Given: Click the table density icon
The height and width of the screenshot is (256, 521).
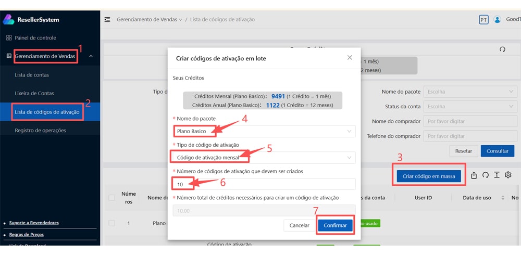Looking at the screenshot, I should pos(497,175).
